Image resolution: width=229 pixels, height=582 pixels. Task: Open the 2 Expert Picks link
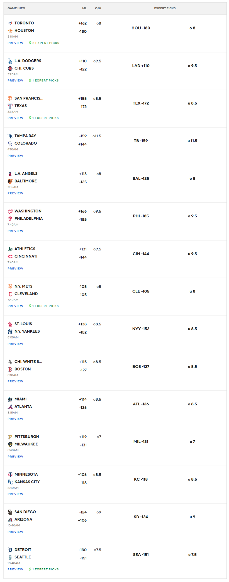point(44,43)
